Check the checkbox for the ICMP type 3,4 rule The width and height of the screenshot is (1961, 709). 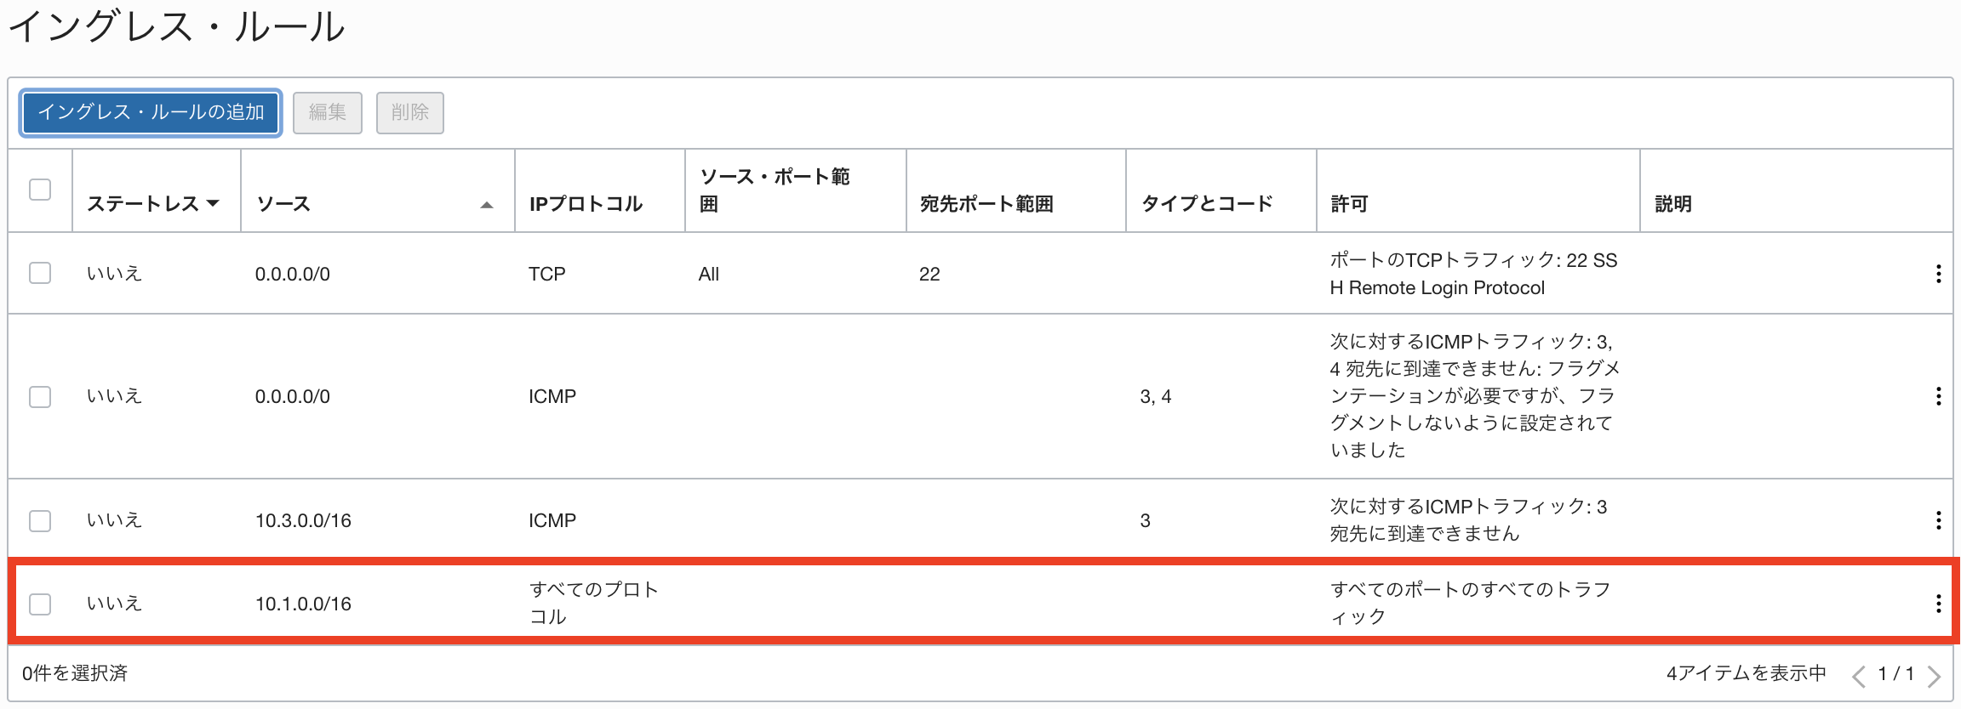(x=39, y=396)
